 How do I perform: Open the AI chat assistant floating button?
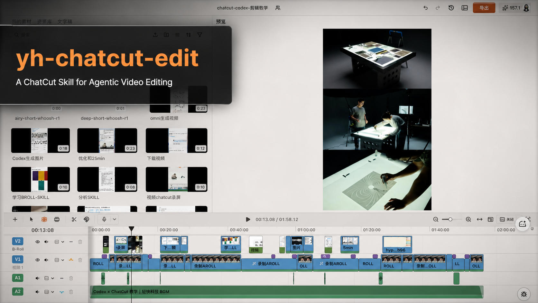tap(522, 224)
